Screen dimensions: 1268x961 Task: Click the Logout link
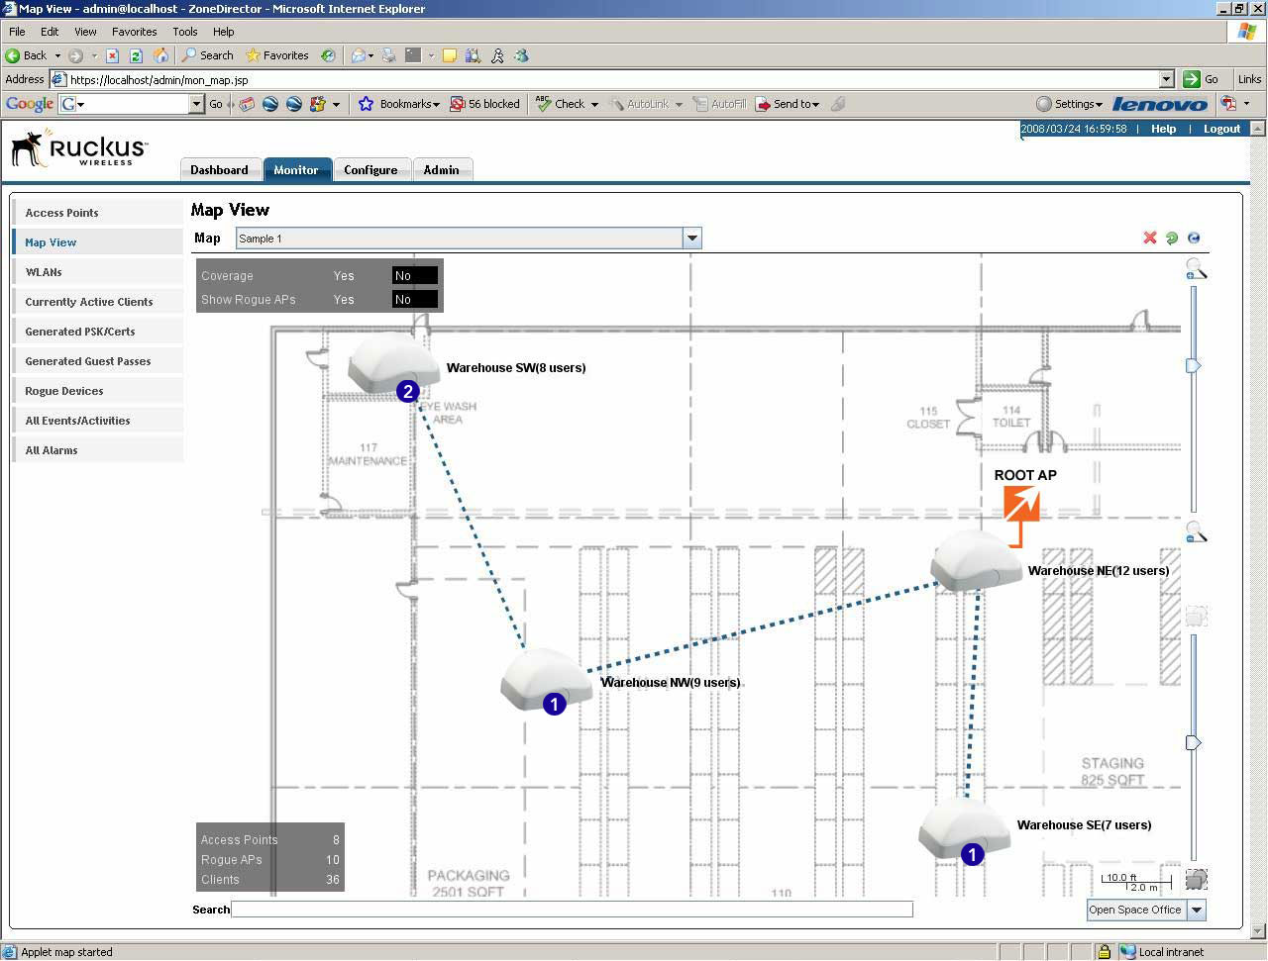[x=1221, y=129]
